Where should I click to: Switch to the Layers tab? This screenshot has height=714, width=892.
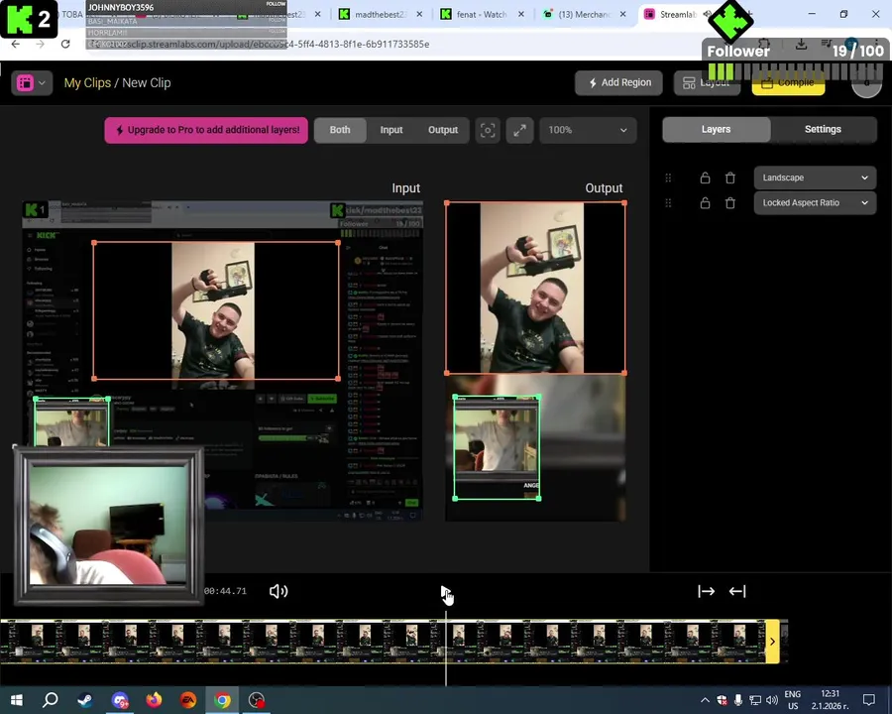(716, 129)
